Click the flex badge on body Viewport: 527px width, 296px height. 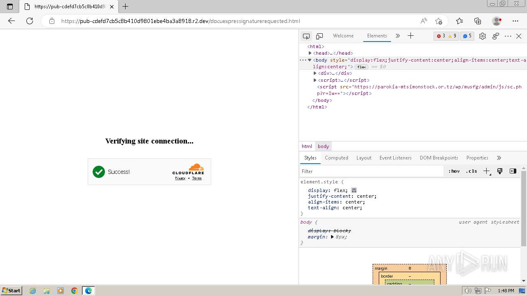[x=361, y=67]
